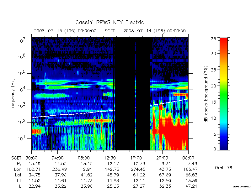251x188 pixels.
Task: Click the 'dB above background (7%)' colorbar label
Action: (206, 94)
